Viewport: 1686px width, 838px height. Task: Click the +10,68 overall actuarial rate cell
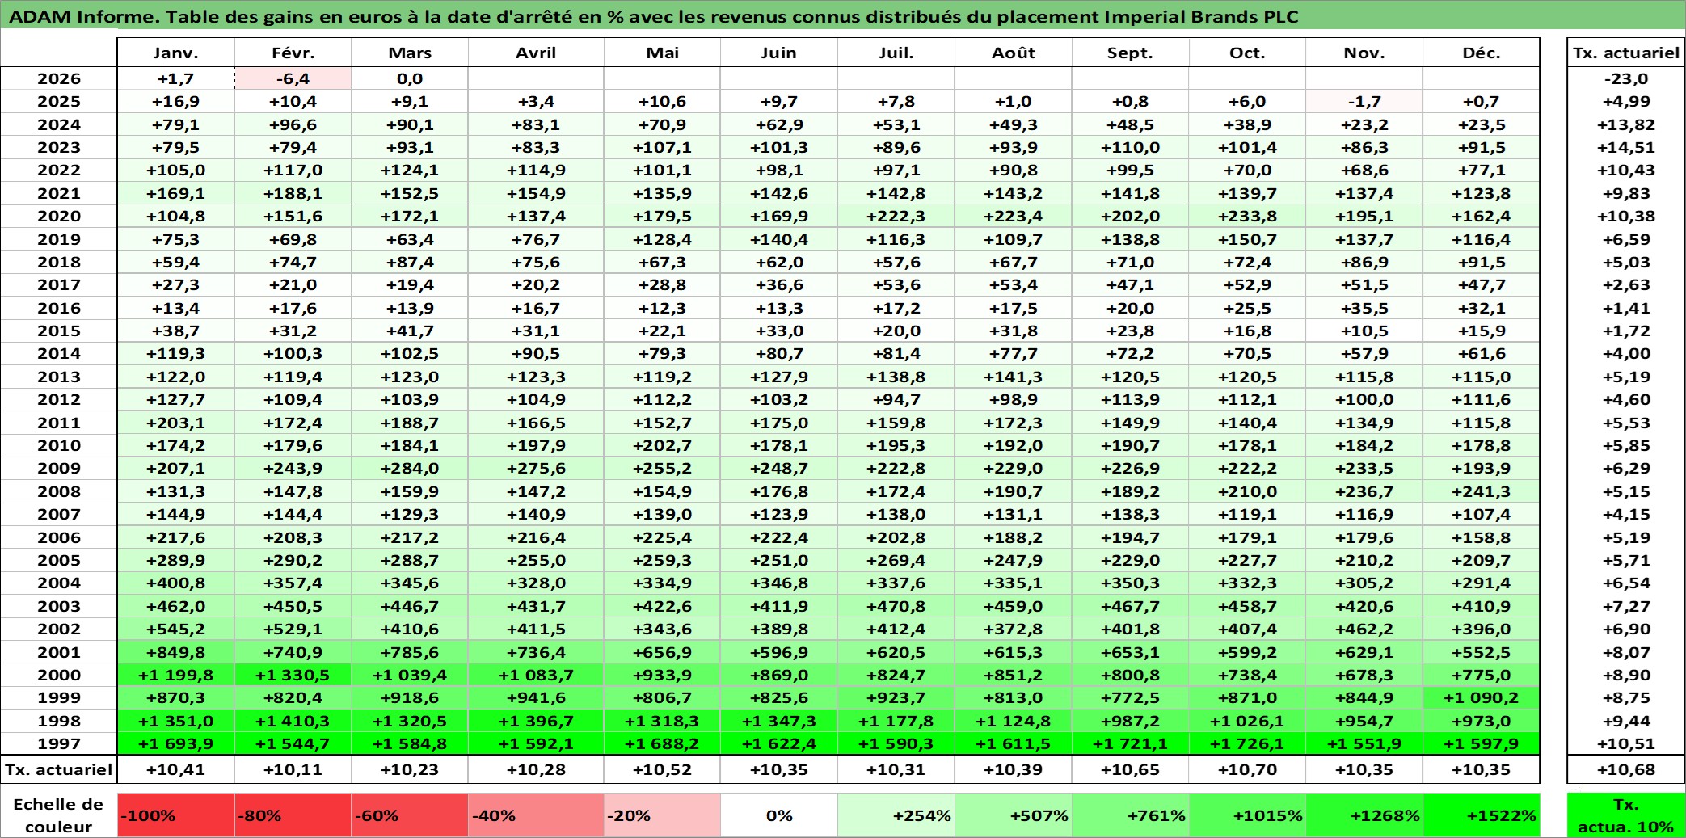[1626, 769]
